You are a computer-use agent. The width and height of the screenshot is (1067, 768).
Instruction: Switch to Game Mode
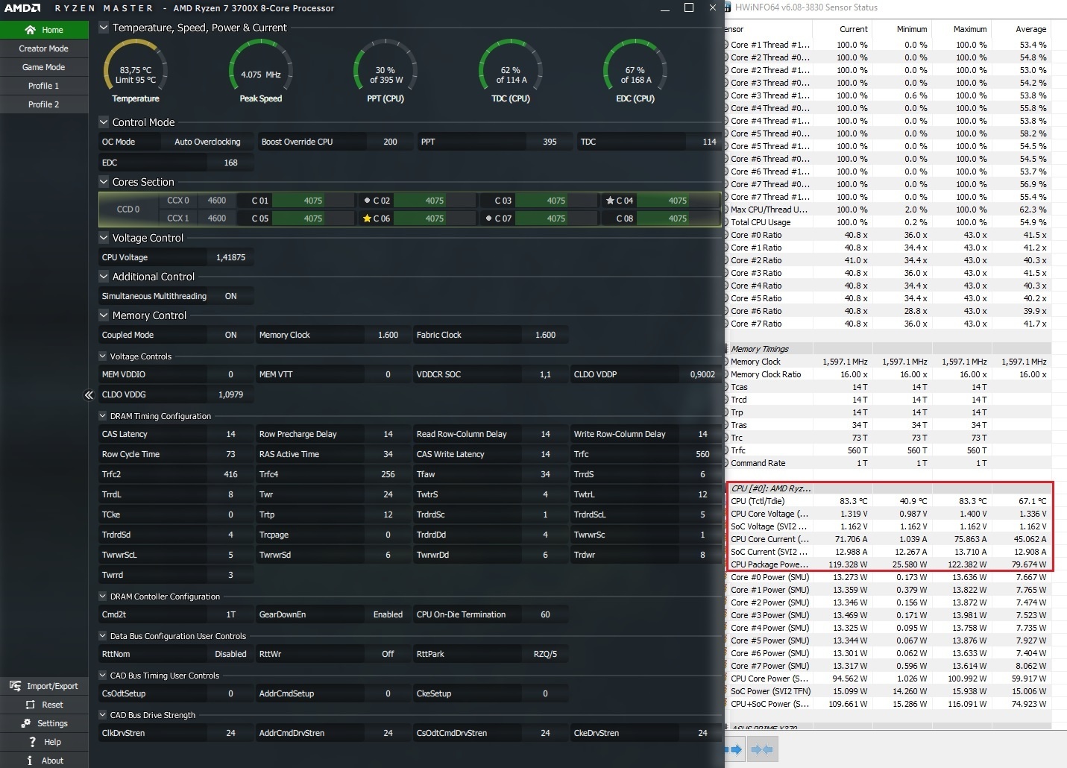[44, 67]
